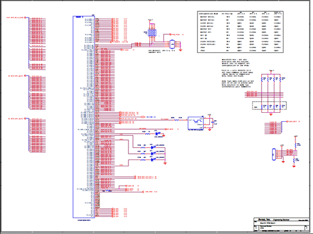The height and width of the screenshot is (234, 313).
Task: Click the top-left red bus port label
Action: tap(16, 17)
